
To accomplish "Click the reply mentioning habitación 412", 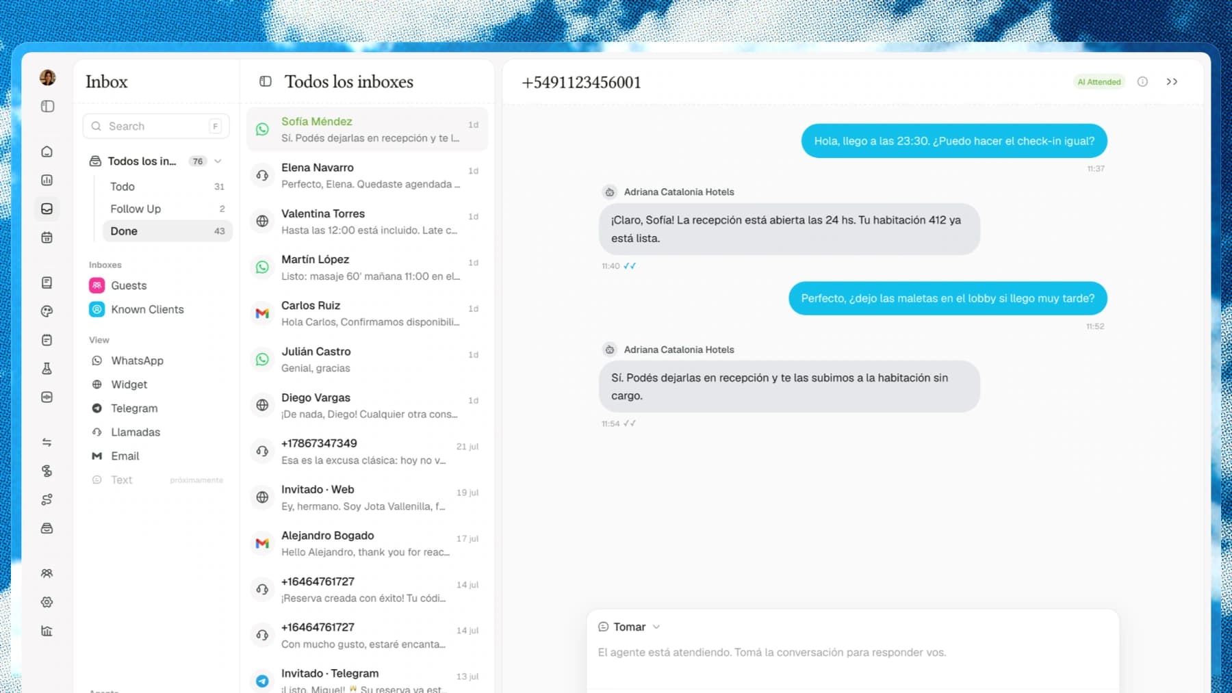I will (789, 229).
